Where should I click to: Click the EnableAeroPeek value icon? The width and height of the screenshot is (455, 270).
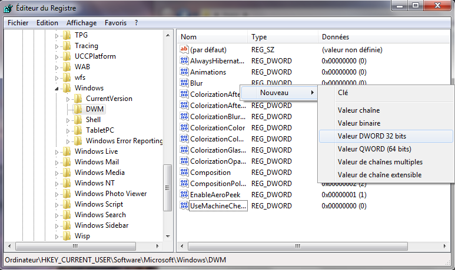coord(184,195)
